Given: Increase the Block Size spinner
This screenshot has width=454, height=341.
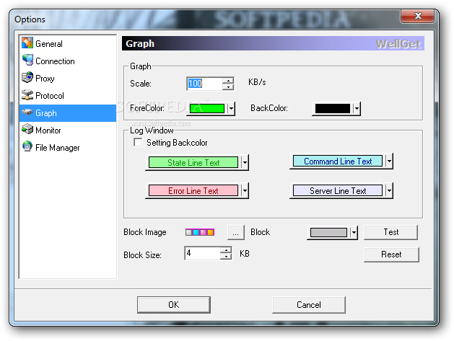Looking at the screenshot, I should [226, 250].
